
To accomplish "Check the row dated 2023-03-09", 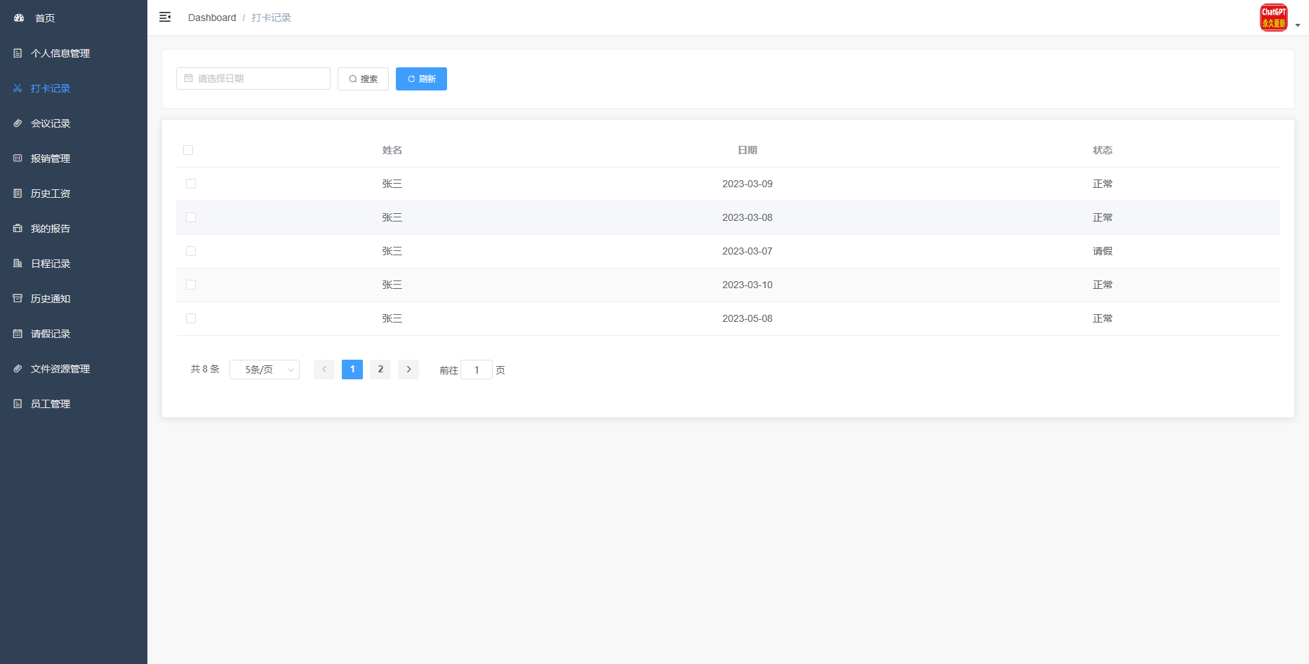I will (191, 184).
